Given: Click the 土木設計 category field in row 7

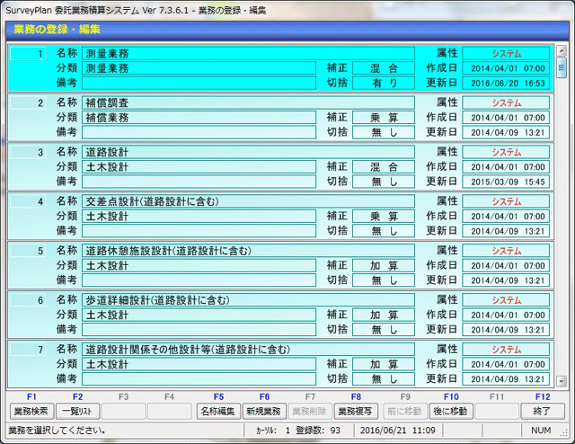Looking at the screenshot, I should (199, 364).
